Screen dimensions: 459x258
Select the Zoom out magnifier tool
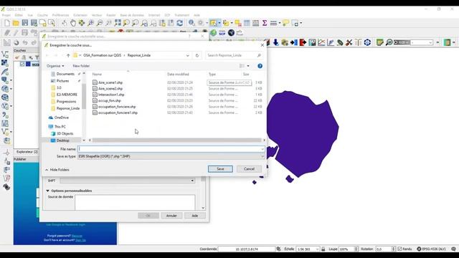pyautogui.click(x=100, y=23)
